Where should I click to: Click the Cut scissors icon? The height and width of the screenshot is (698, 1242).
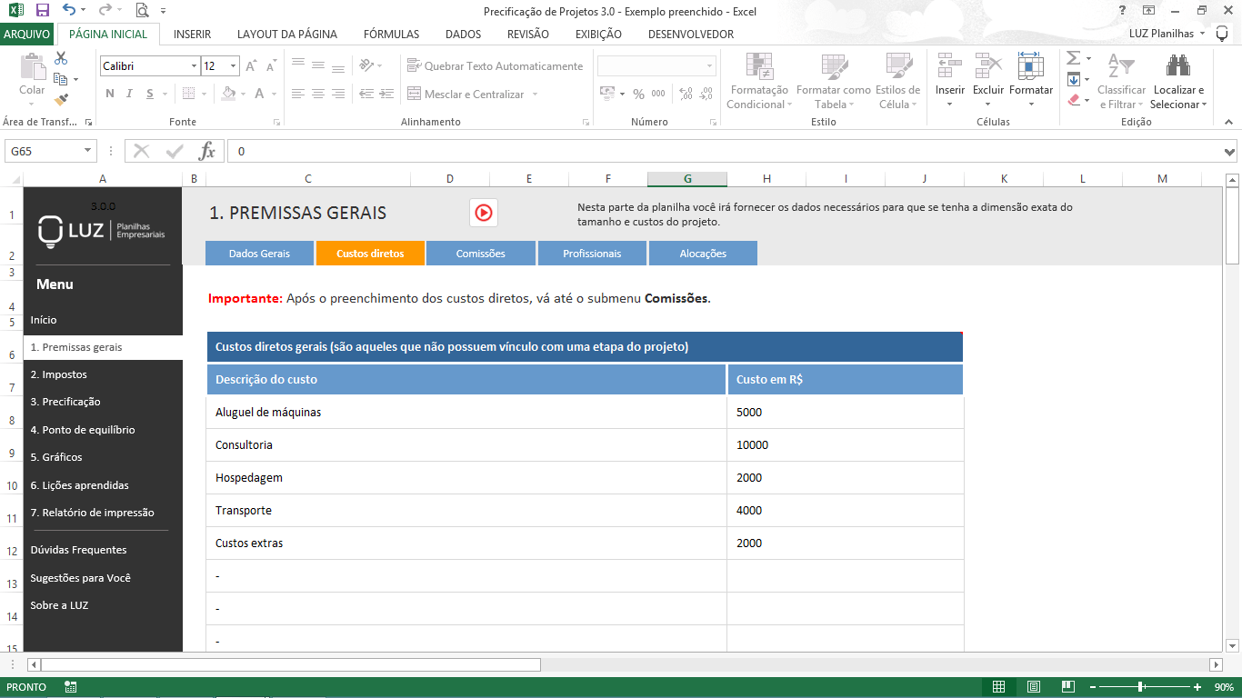pos(61,58)
